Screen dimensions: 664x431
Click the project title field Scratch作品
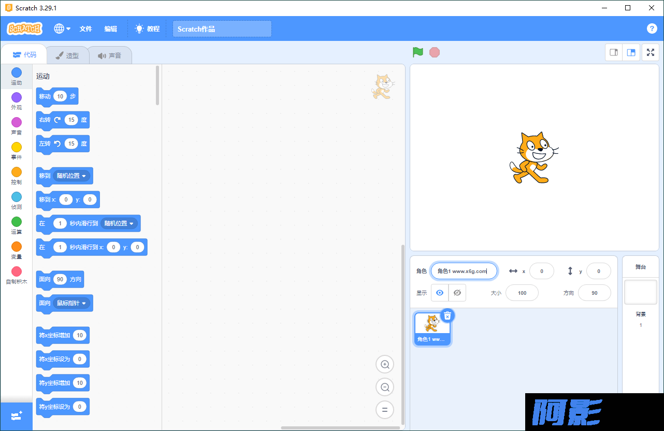click(222, 29)
